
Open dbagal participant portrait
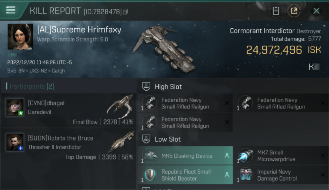[x=15, y=107]
